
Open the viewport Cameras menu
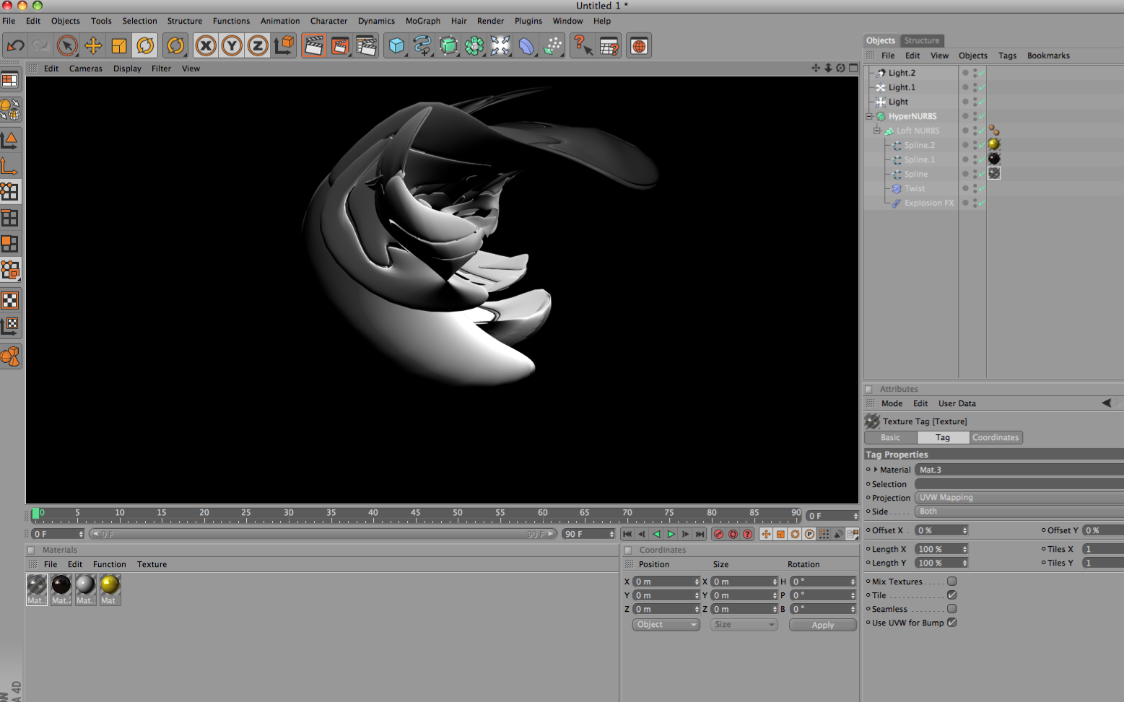click(x=86, y=69)
